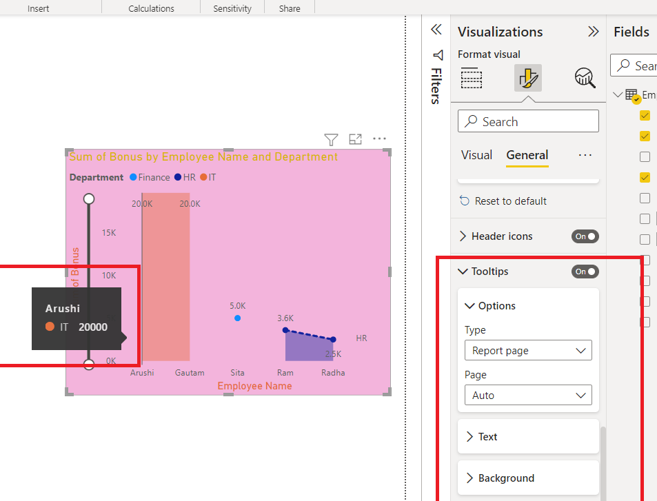
Task: Click the filter icon on the chart visual
Action: click(331, 139)
